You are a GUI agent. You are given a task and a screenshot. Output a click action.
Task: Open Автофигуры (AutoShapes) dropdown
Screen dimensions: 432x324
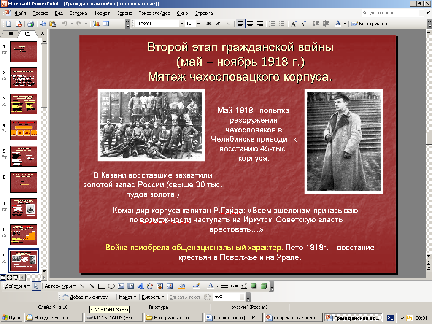60,286
